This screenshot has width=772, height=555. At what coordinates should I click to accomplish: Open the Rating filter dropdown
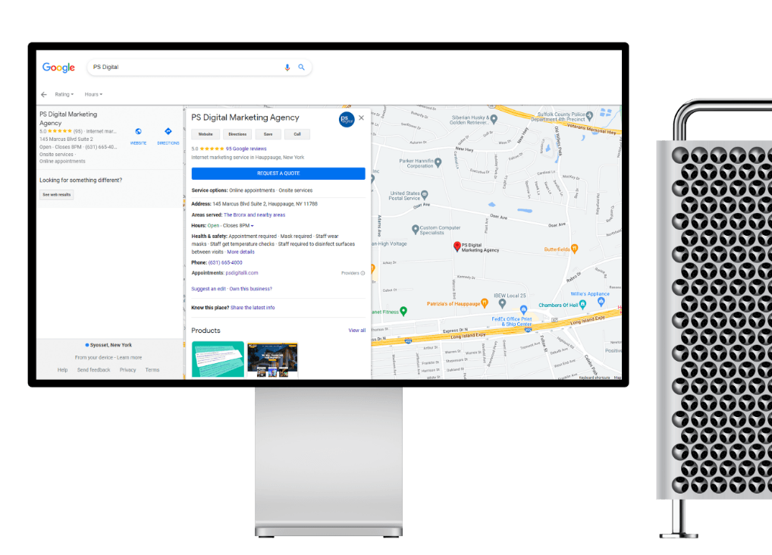tap(64, 95)
